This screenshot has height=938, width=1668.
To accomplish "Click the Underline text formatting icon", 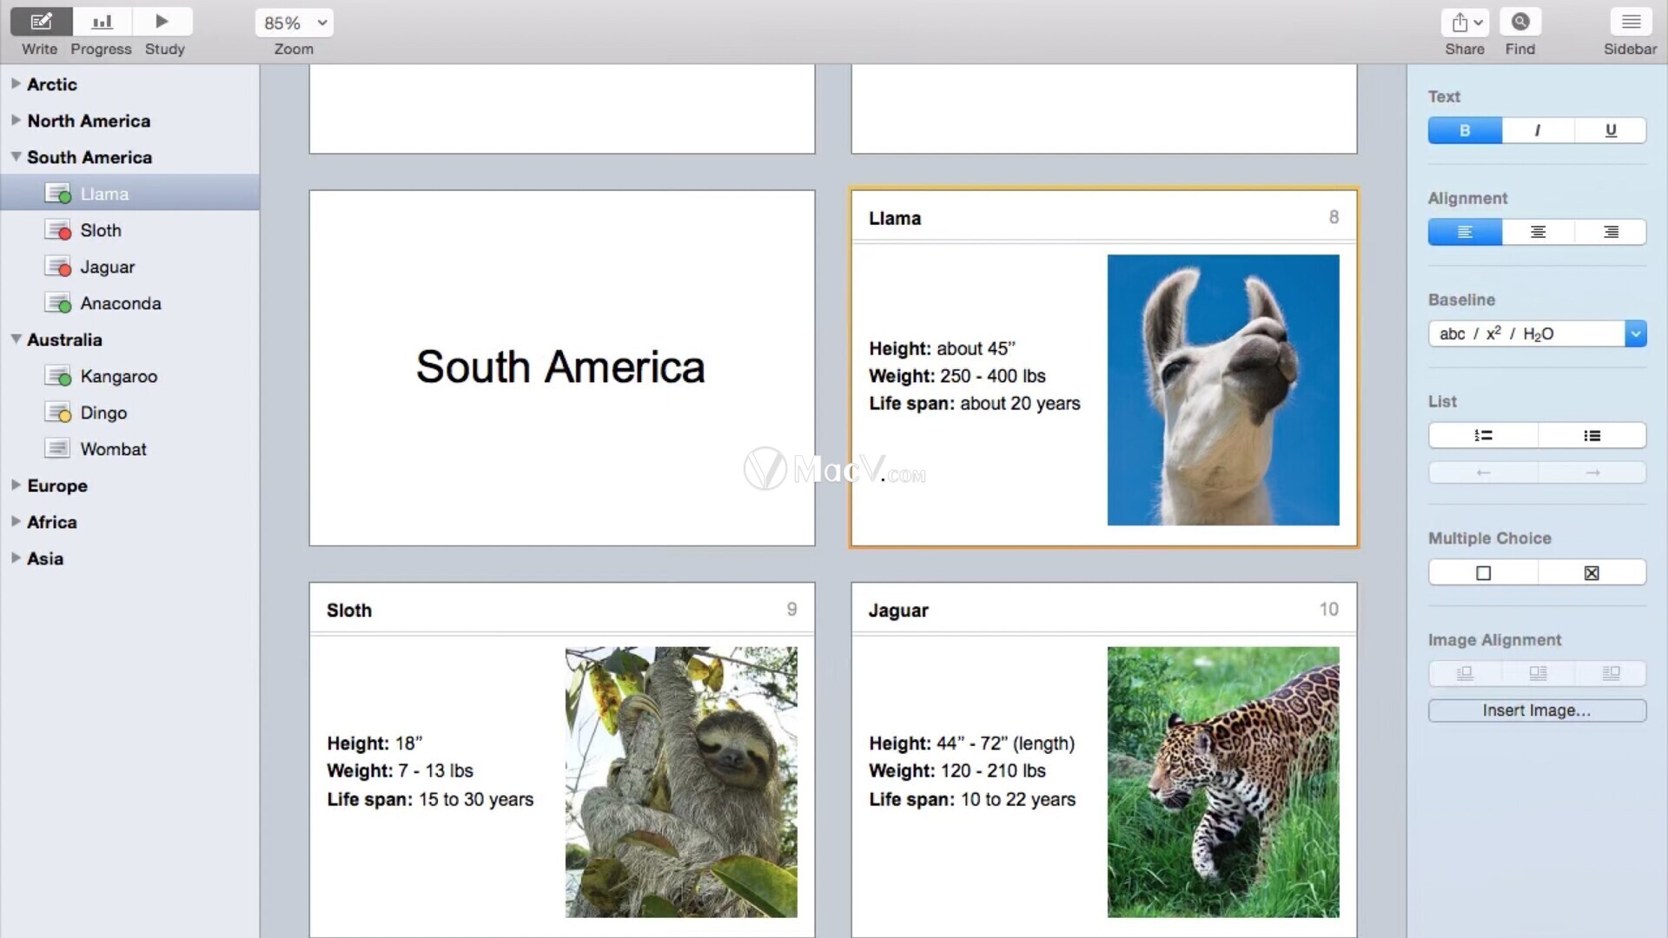I will [1610, 129].
